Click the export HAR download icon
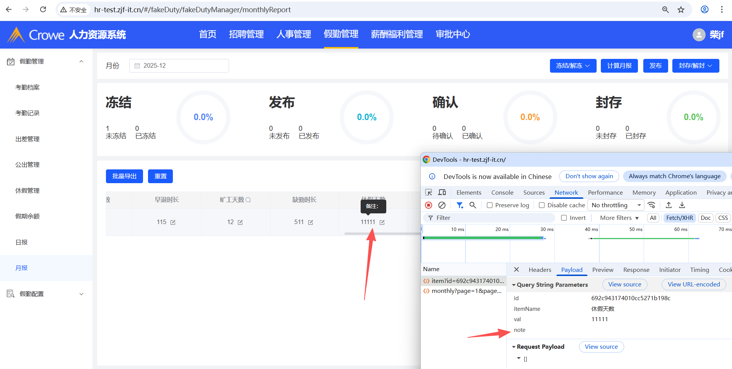The width and height of the screenshot is (732, 369). (682, 205)
